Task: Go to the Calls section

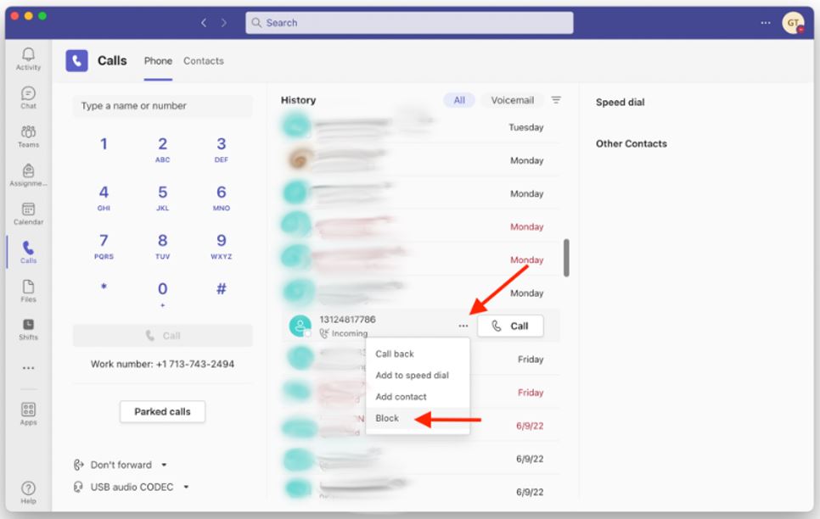Action: click(28, 252)
